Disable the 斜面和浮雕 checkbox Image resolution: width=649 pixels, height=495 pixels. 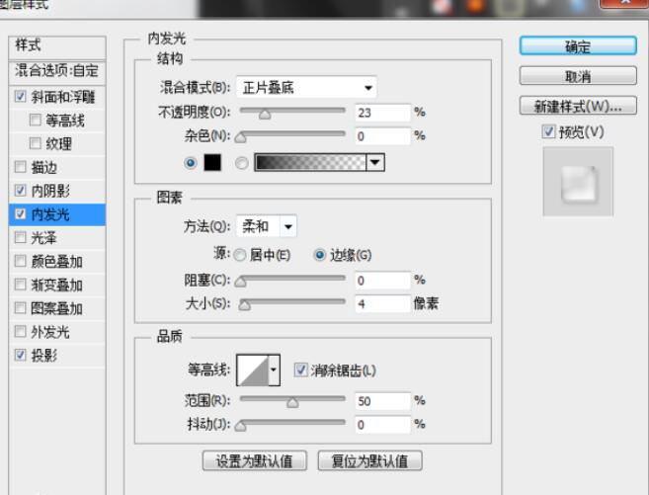22,97
